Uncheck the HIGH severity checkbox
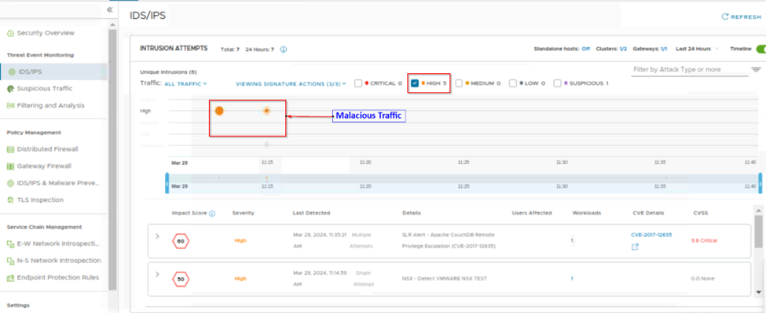 click(415, 83)
